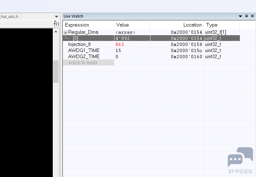Click the <click to add> expression field

coord(88,62)
